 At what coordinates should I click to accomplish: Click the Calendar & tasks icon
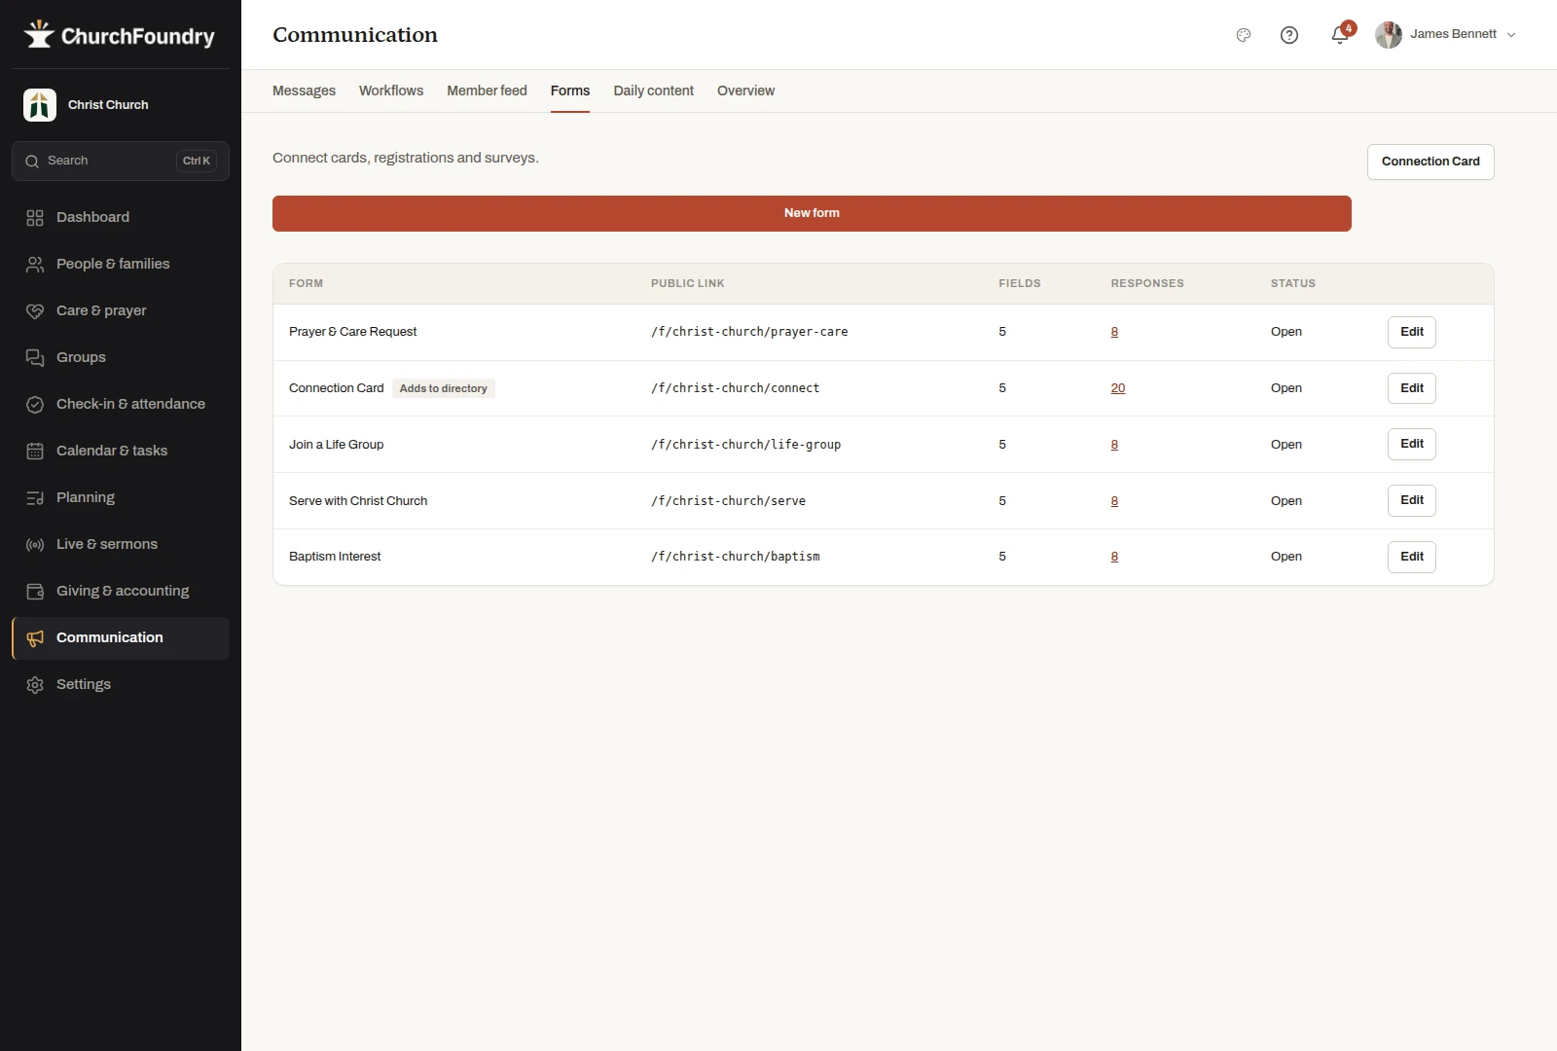pos(35,452)
